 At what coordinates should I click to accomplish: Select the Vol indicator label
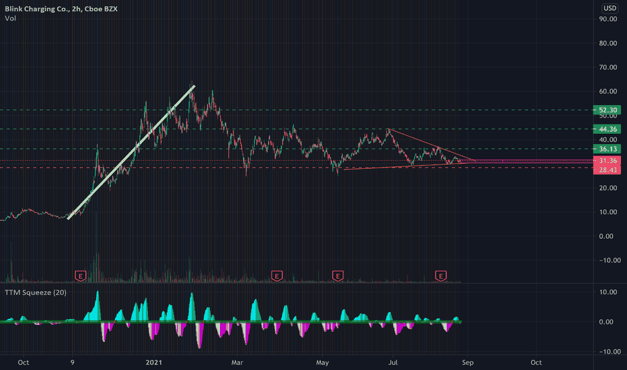(10, 18)
